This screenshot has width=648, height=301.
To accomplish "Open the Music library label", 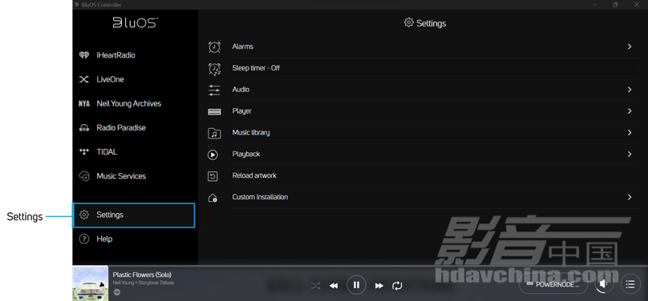I will coord(251,132).
